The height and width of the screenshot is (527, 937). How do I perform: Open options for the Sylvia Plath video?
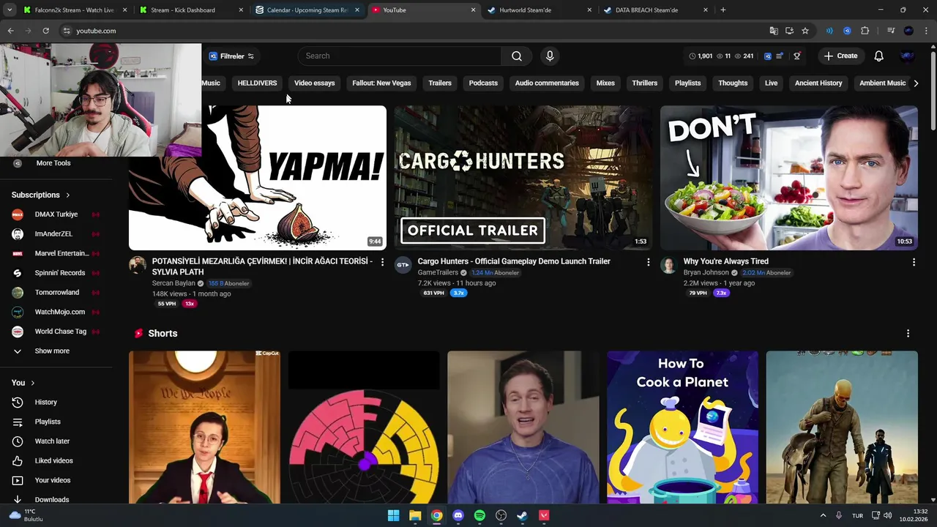tap(382, 262)
